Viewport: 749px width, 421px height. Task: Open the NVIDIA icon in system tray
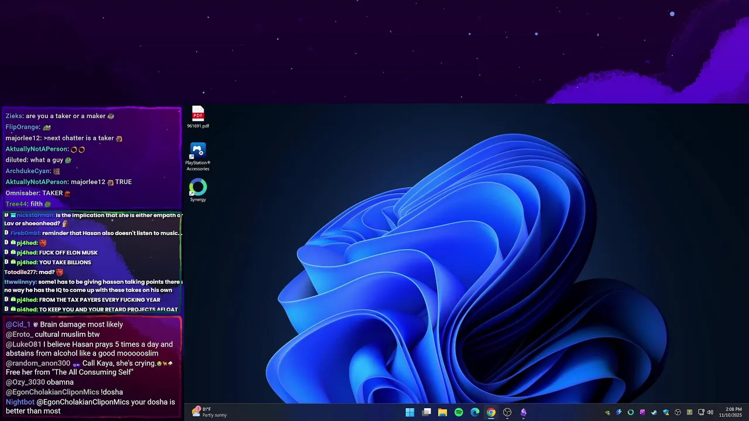(x=607, y=412)
